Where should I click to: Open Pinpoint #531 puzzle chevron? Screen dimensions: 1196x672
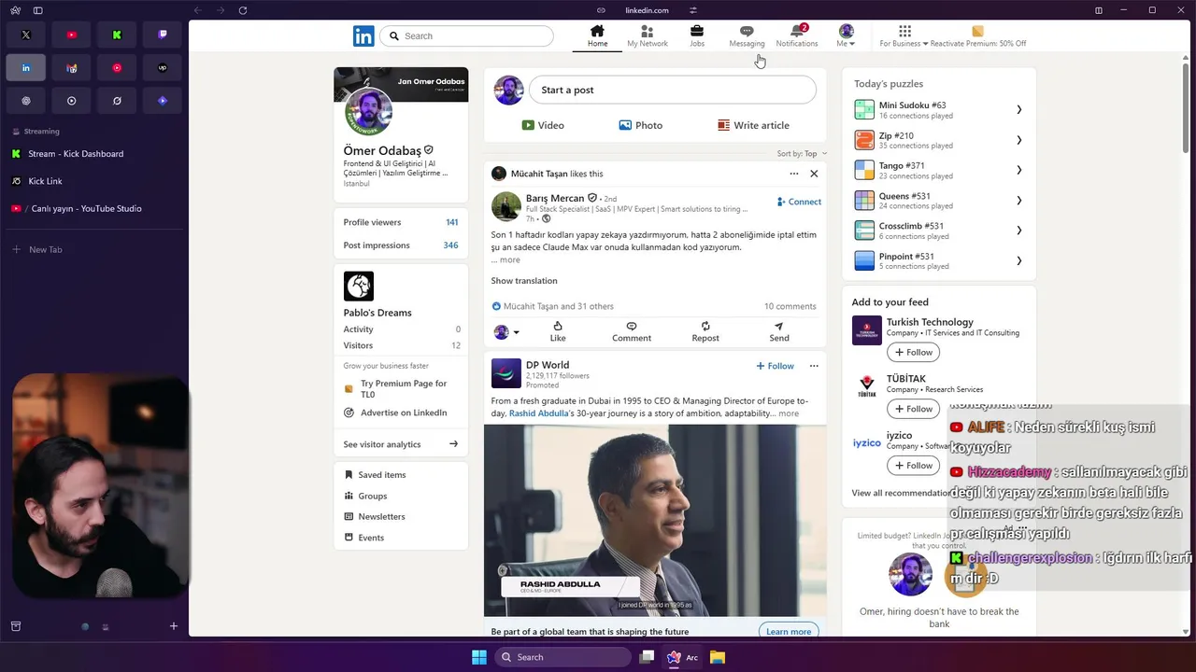tap(1019, 261)
